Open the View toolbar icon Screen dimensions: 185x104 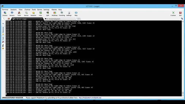point(41,14)
